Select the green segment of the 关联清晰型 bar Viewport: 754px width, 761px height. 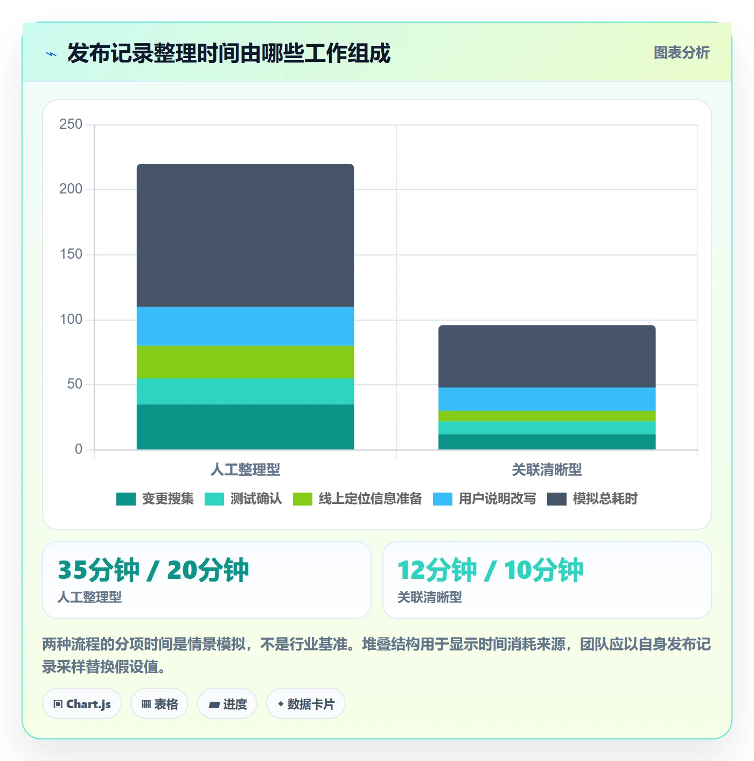point(547,416)
